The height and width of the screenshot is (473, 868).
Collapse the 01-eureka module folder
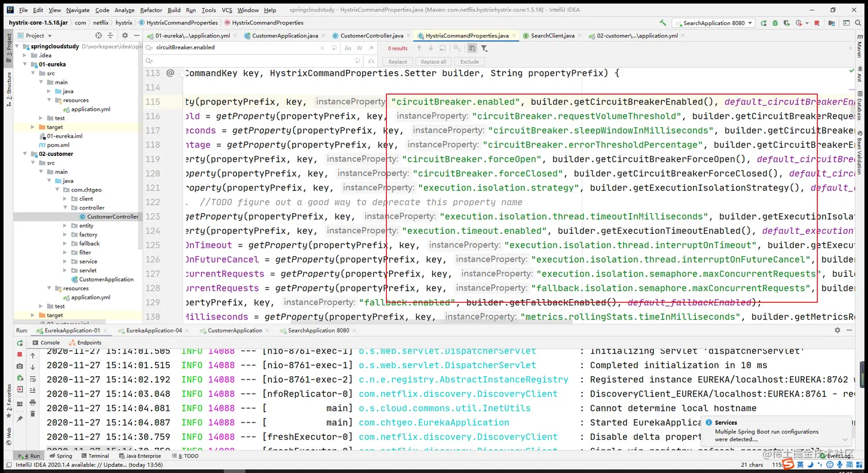click(25, 64)
